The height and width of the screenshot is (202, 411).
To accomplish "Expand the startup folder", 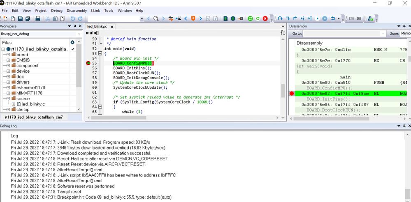I will [x=8, y=110].
